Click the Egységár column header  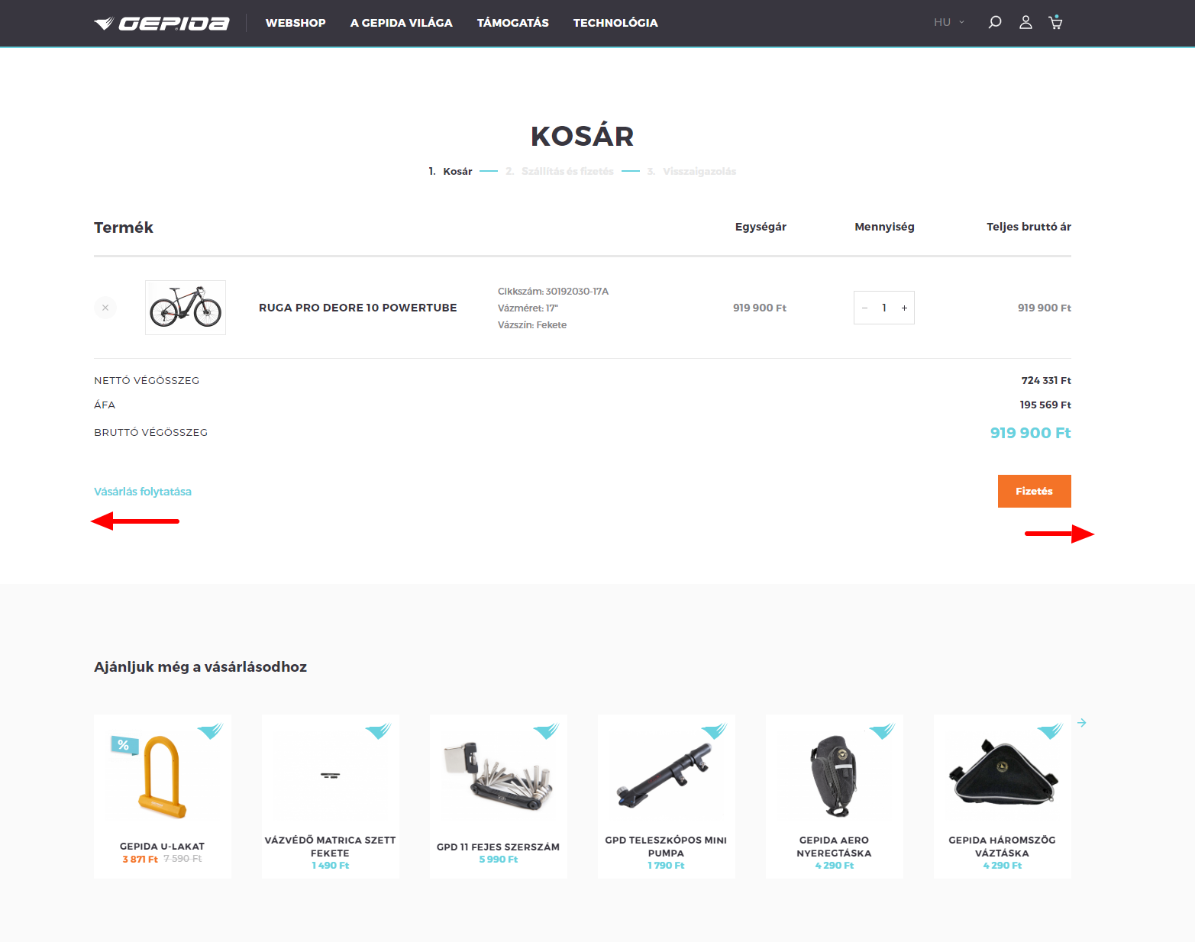tap(761, 227)
